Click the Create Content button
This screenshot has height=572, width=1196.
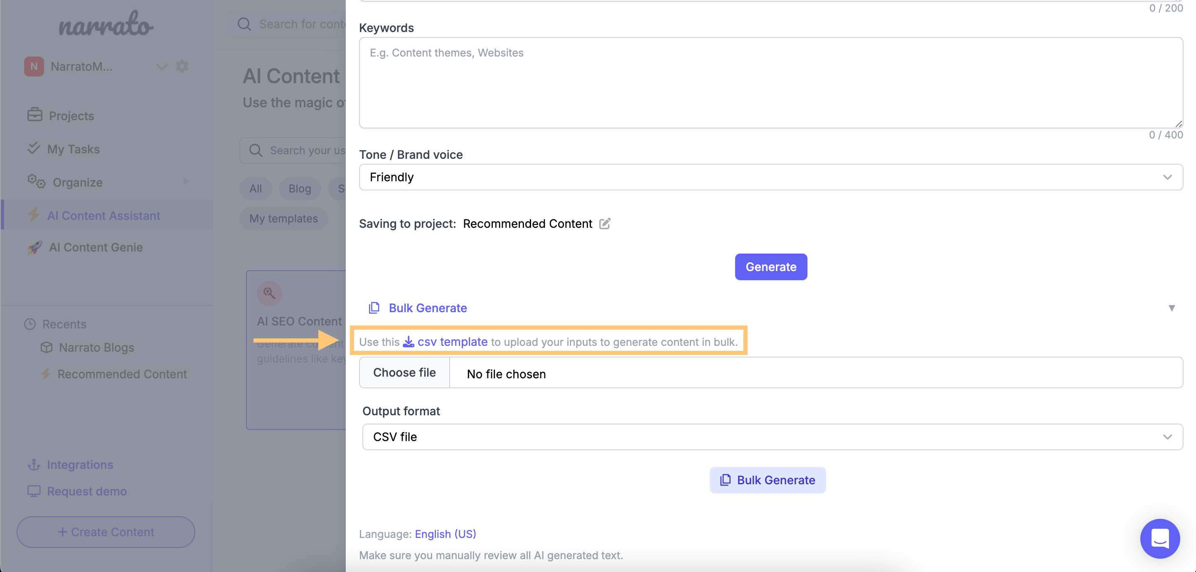106,532
